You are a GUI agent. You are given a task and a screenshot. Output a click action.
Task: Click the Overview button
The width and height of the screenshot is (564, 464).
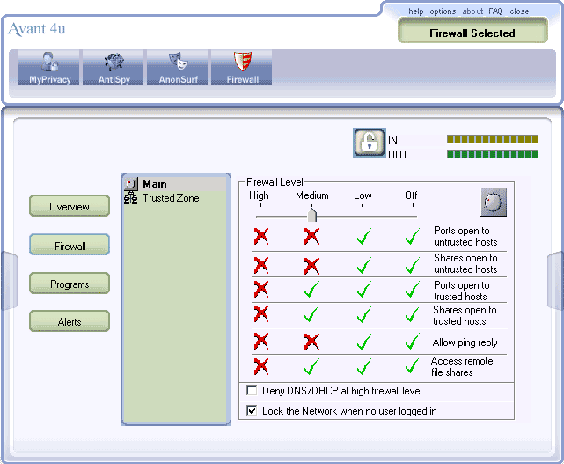pos(70,206)
